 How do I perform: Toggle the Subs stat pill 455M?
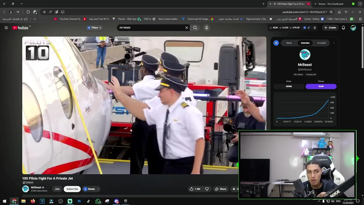click(289, 86)
